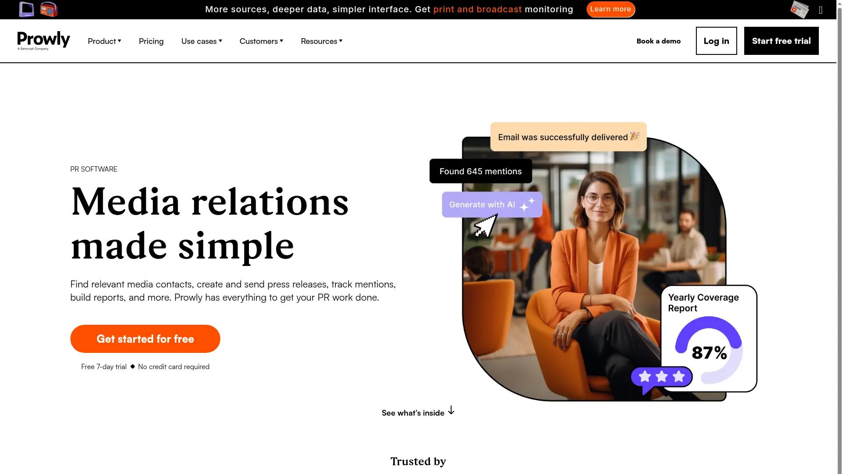Click Get started for free button
843x474 pixels.
145,339
